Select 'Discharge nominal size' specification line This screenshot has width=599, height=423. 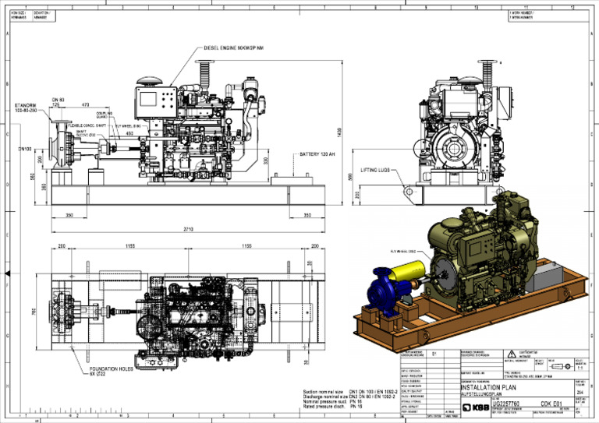349,397
